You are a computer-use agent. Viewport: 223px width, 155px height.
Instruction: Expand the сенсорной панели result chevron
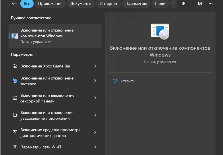95,98
